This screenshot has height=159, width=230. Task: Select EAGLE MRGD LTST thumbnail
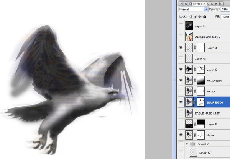pos(189,113)
